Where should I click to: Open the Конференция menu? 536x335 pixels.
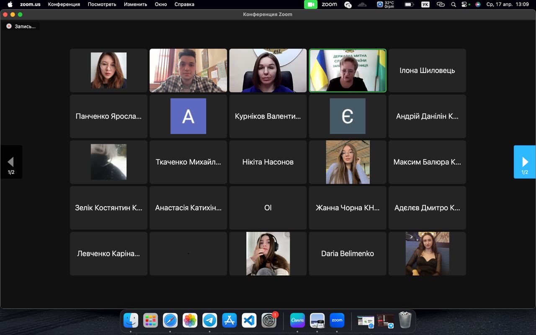tap(64, 5)
